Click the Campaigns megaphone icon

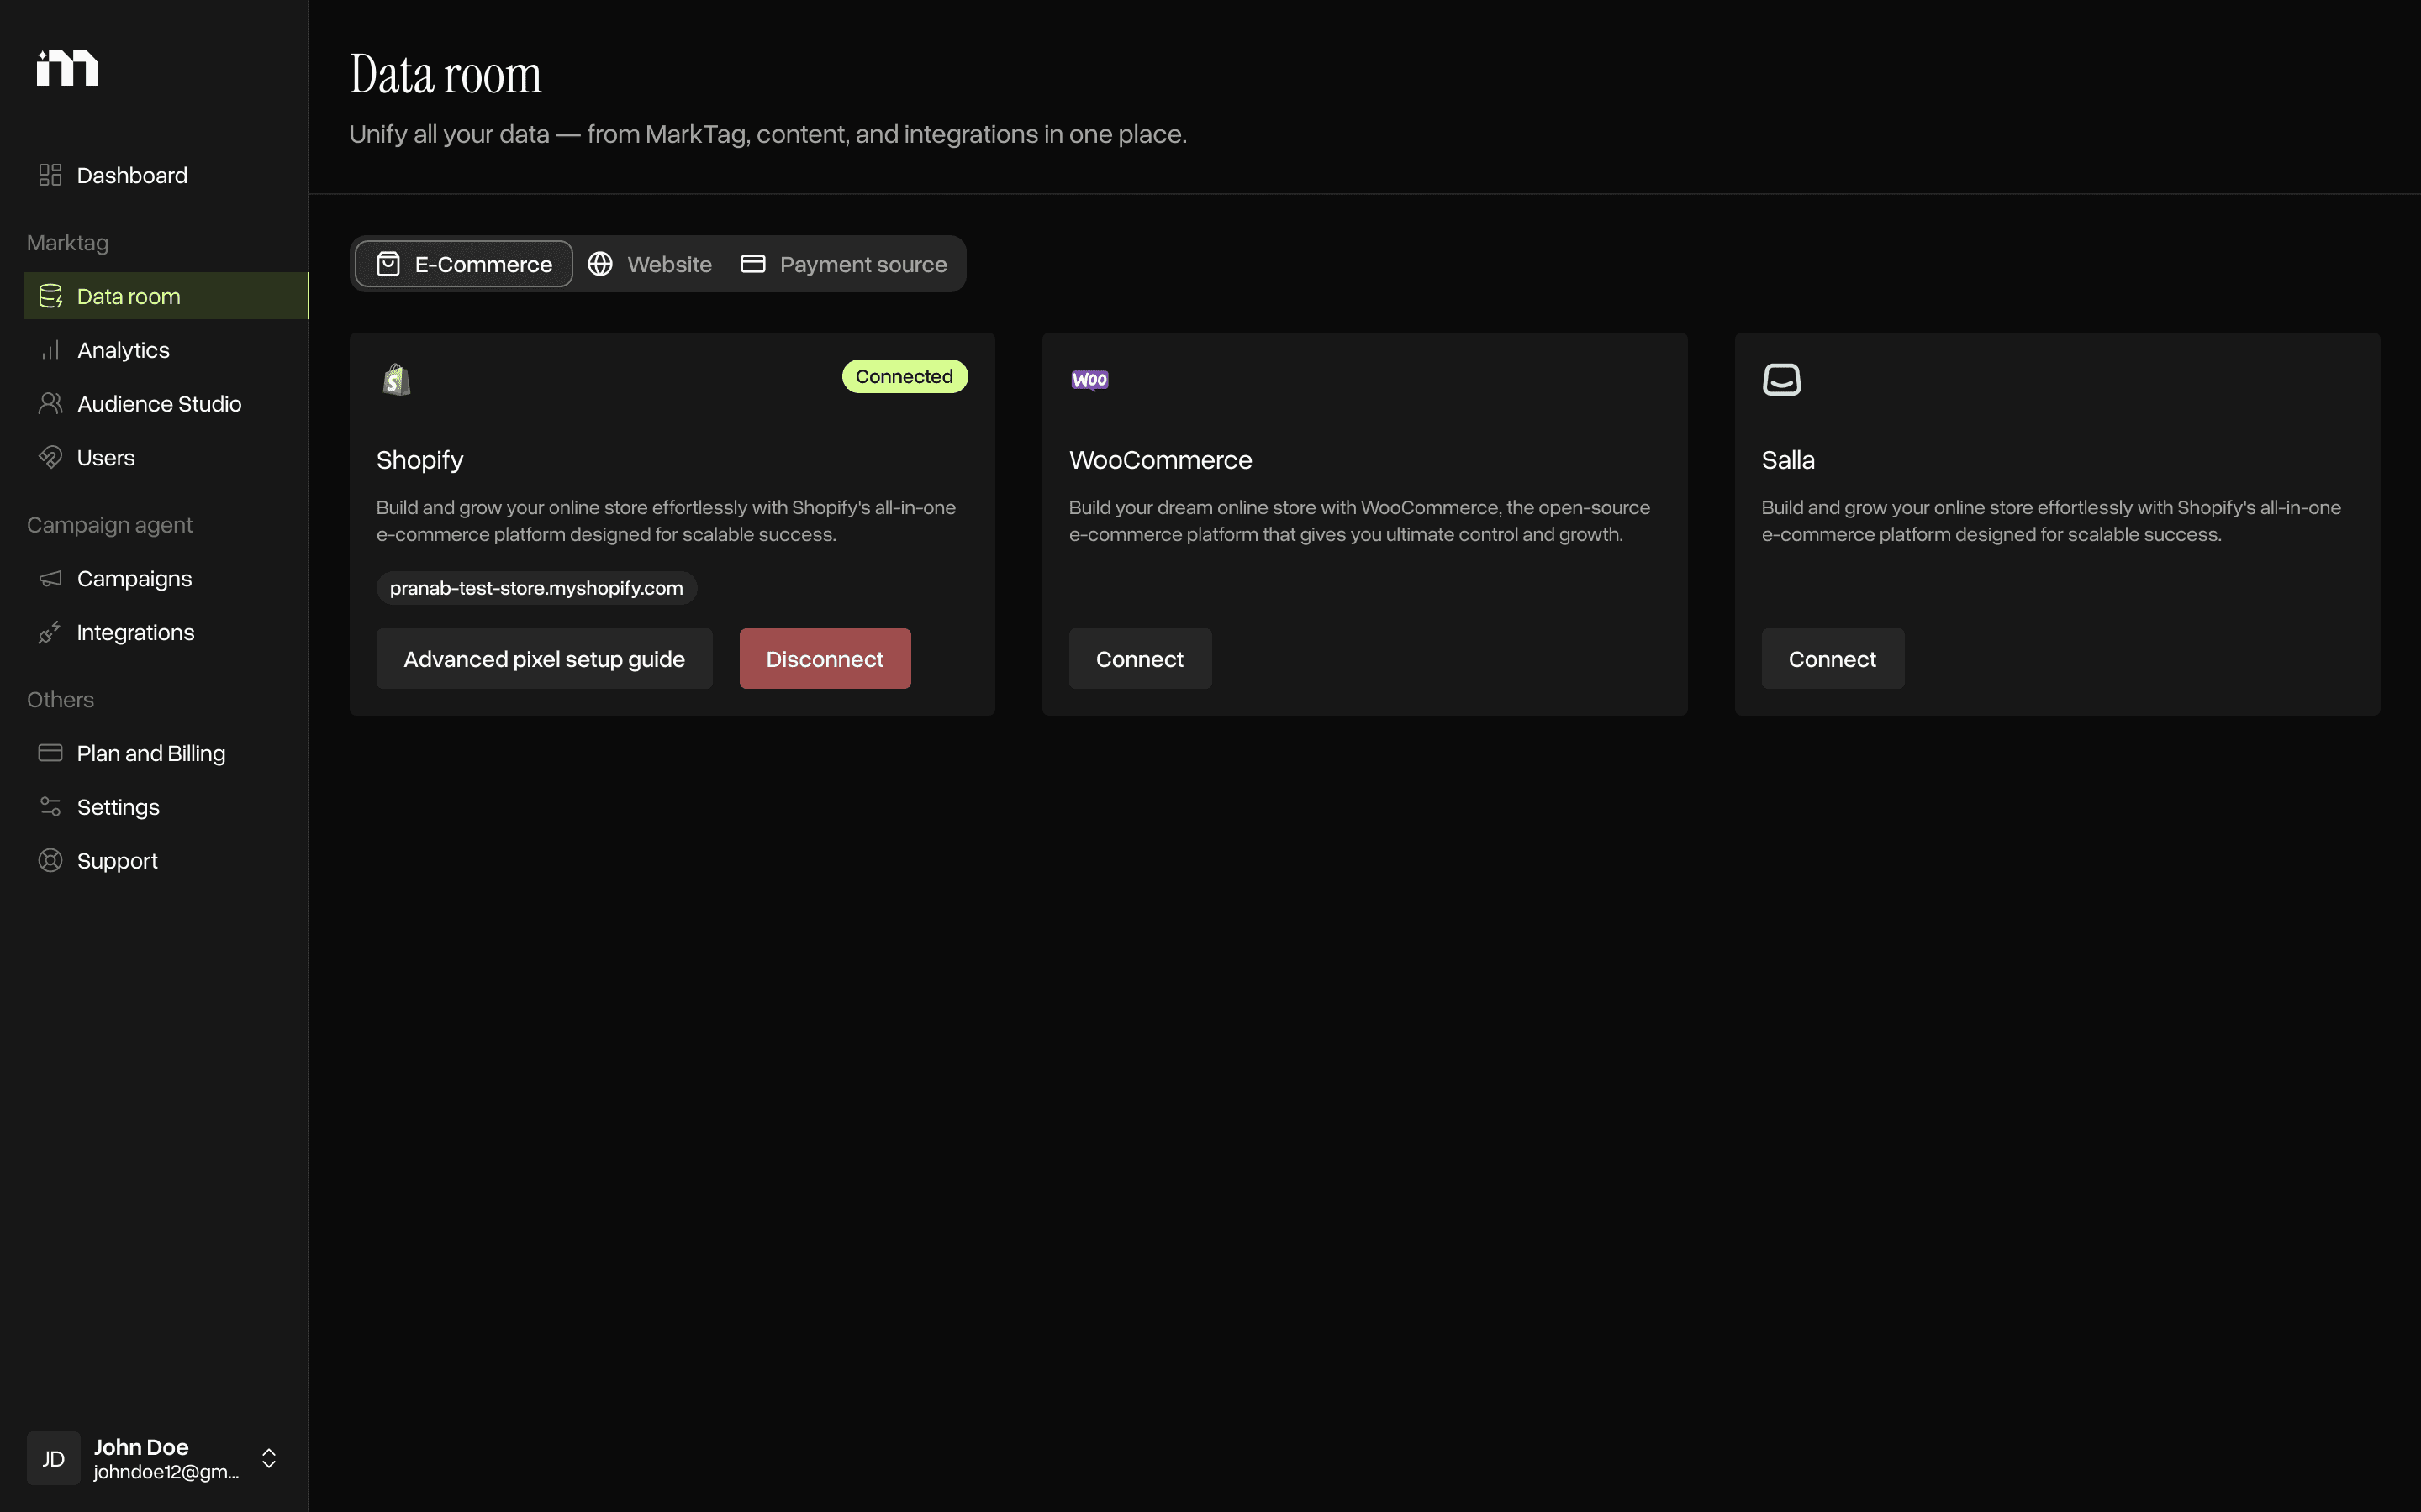click(50, 579)
